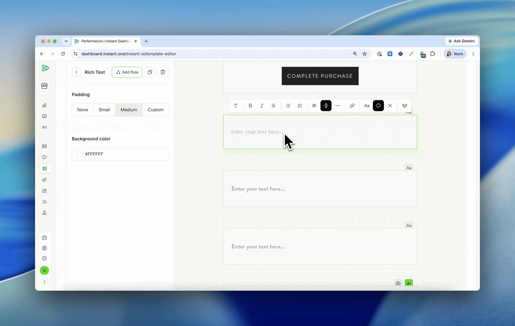Open a new browser tab
The image size is (515, 326).
[x=146, y=41]
